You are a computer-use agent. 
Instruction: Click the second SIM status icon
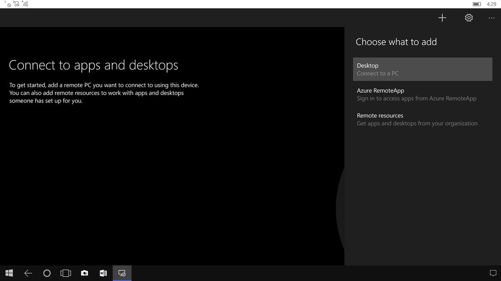(x=16, y=4)
